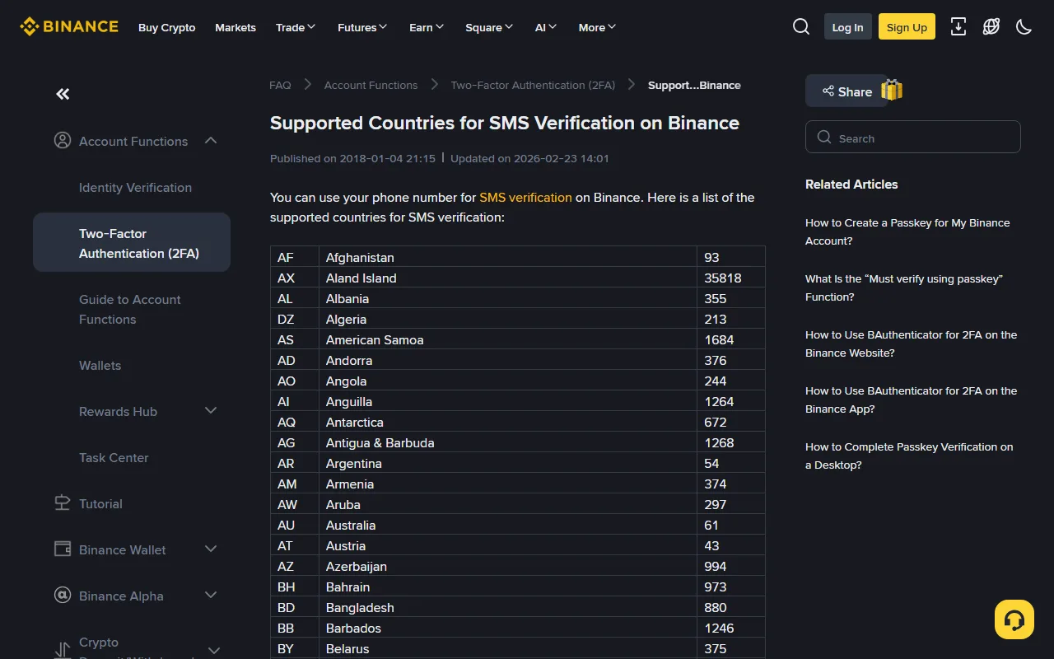
Task: Click the Sign Up button
Action: point(907,27)
